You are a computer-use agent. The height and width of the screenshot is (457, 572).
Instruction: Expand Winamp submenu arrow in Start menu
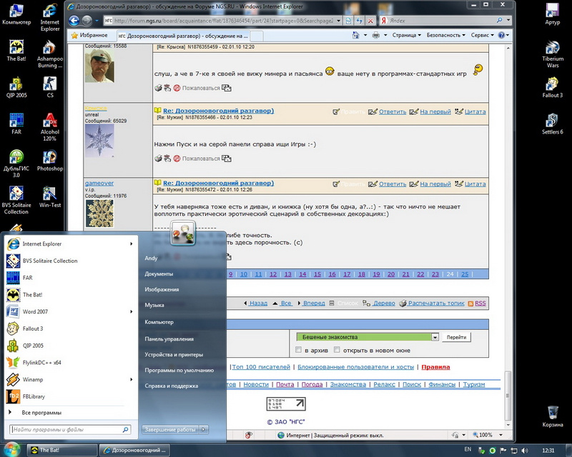coord(132,379)
